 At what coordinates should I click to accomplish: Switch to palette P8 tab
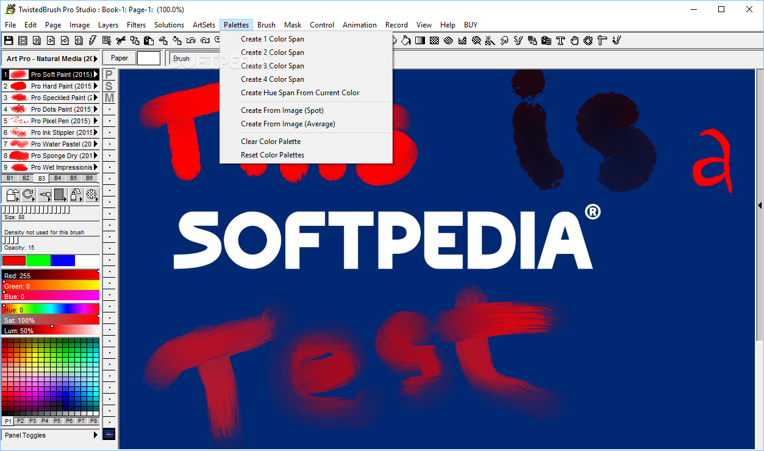pos(93,421)
